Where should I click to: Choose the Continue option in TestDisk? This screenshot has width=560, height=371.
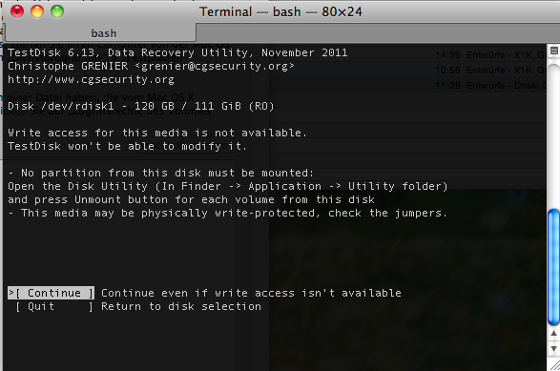[52, 293]
